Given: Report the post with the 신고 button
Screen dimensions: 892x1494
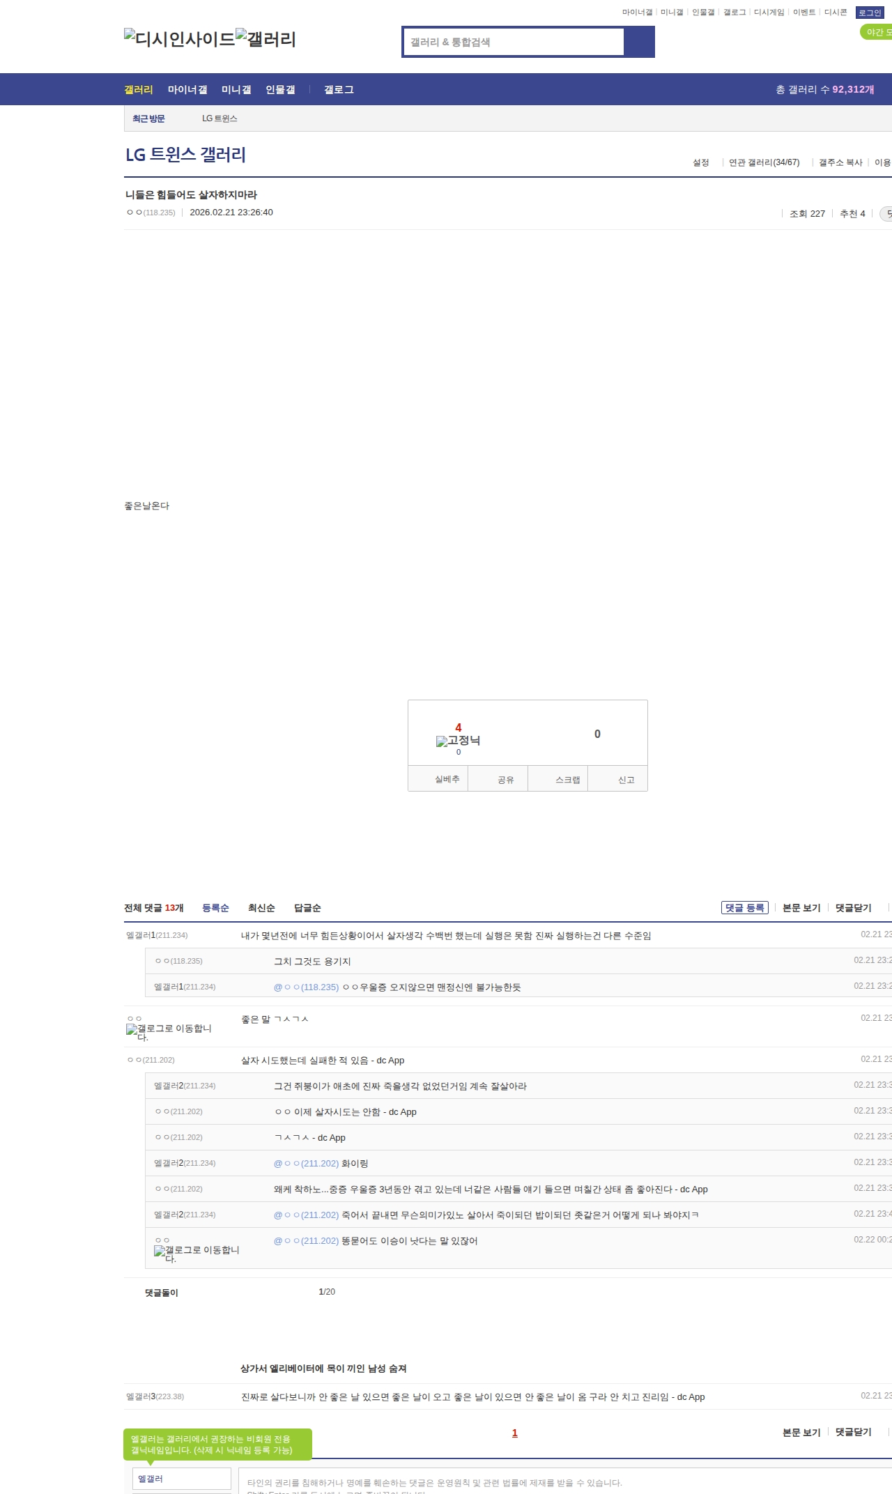Looking at the screenshot, I should click(626, 780).
